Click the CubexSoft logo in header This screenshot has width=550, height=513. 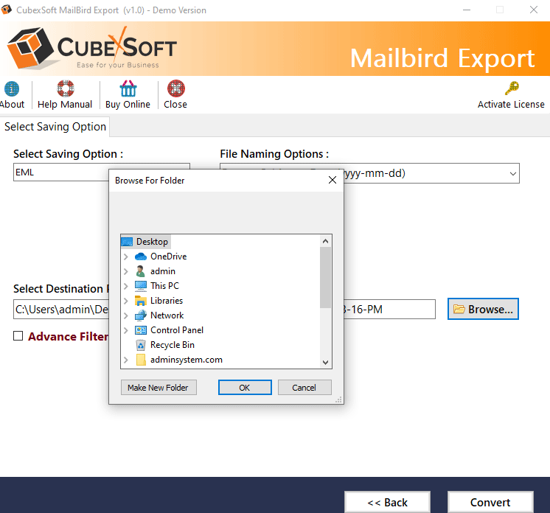click(92, 48)
